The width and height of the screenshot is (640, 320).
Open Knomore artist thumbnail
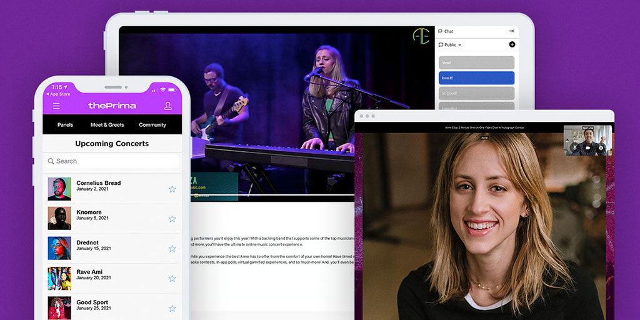click(x=59, y=218)
